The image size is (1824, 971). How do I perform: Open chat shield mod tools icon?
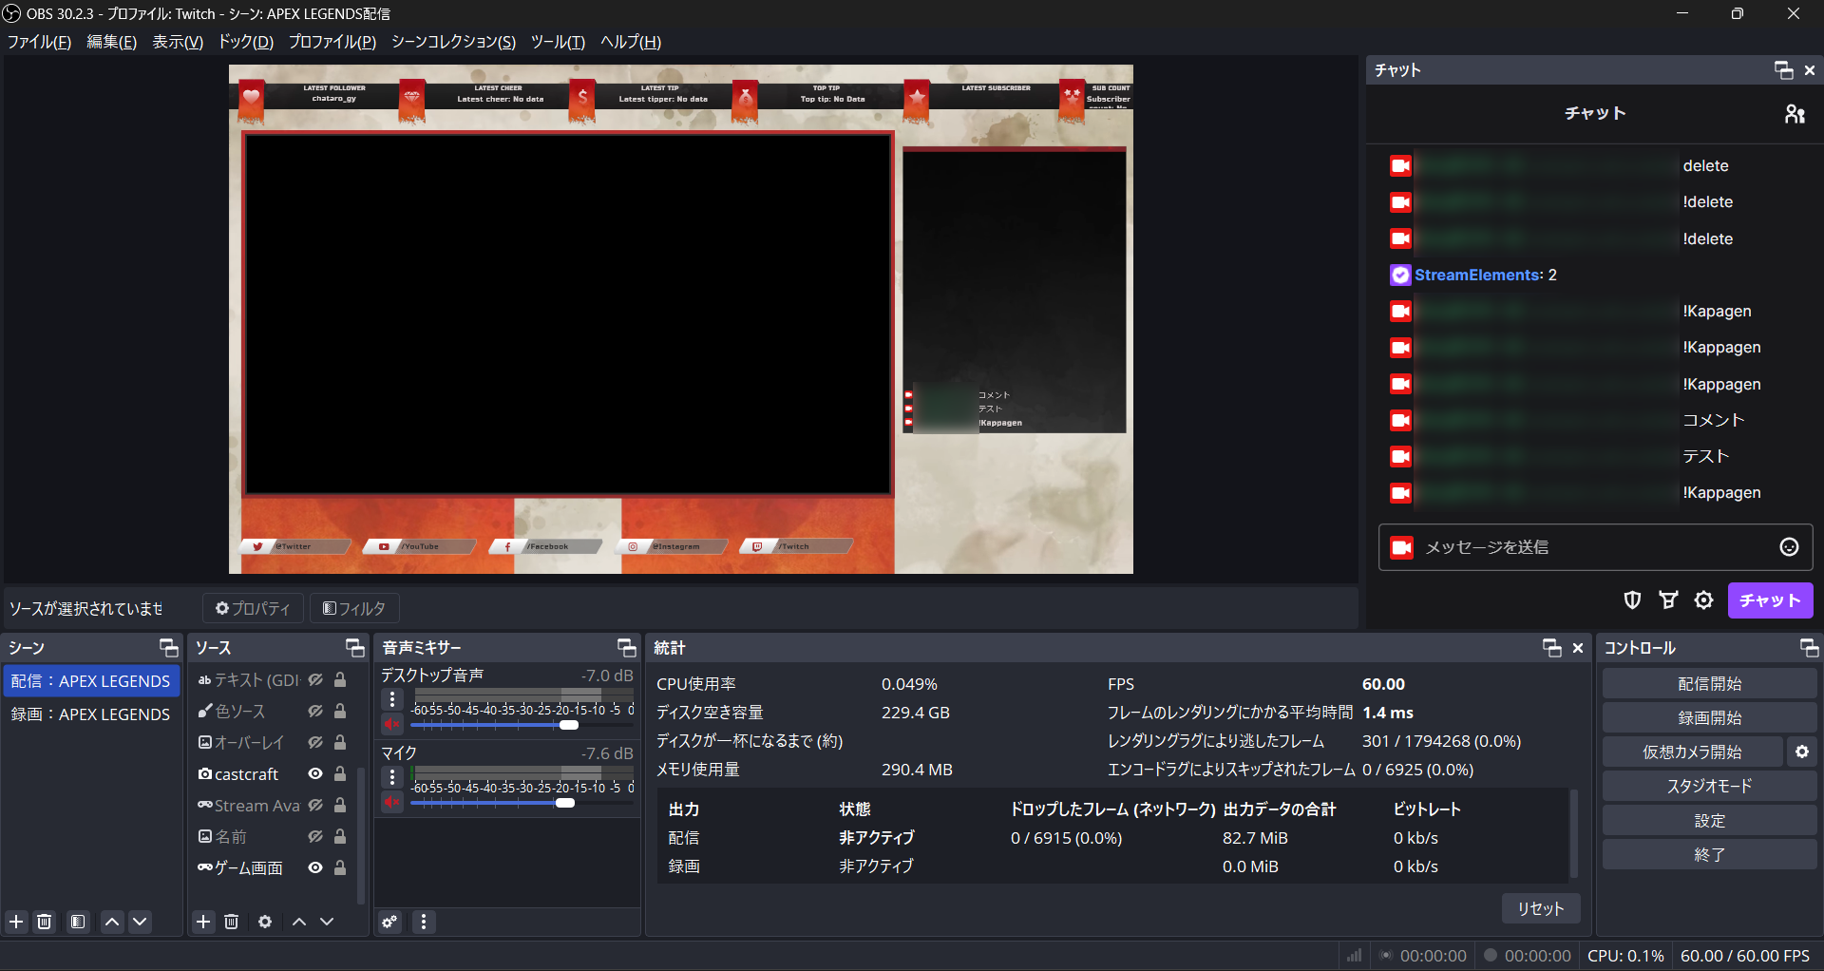(x=1632, y=600)
